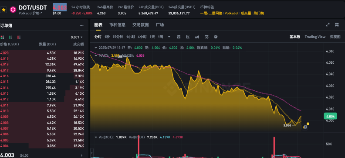The image size is (345, 158).
Task: Click the chart tool icon beside the yellow dot
Action: tap(305, 127)
